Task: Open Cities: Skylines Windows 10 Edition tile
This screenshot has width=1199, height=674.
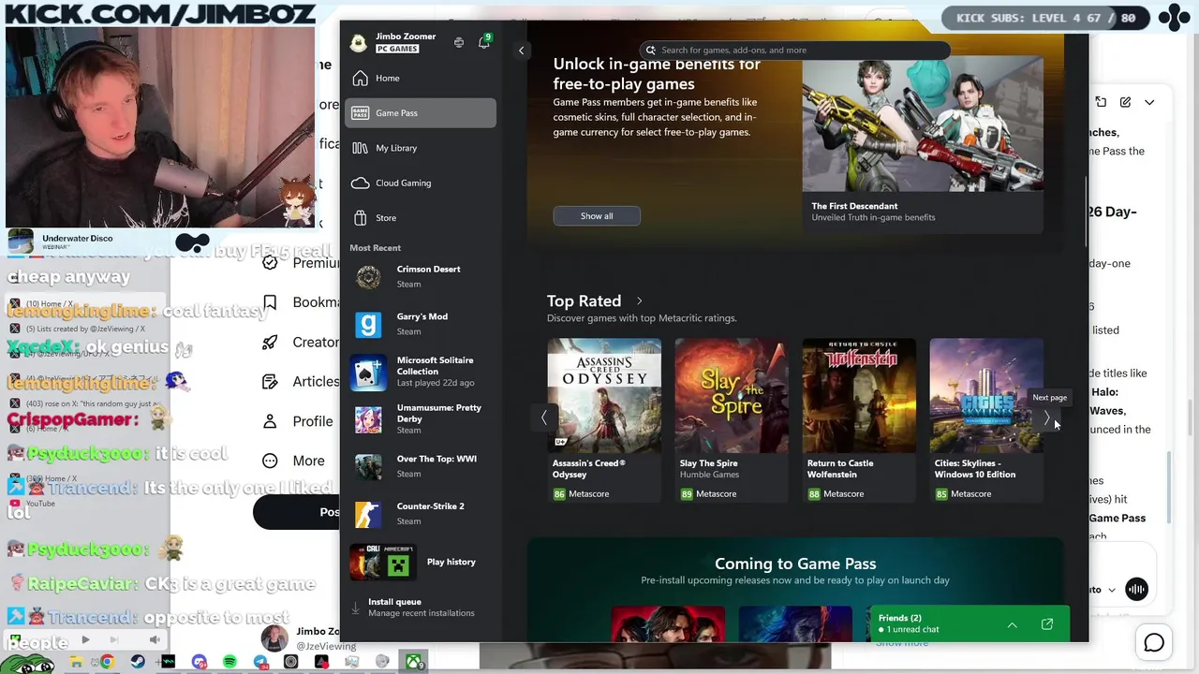Action: click(x=986, y=420)
